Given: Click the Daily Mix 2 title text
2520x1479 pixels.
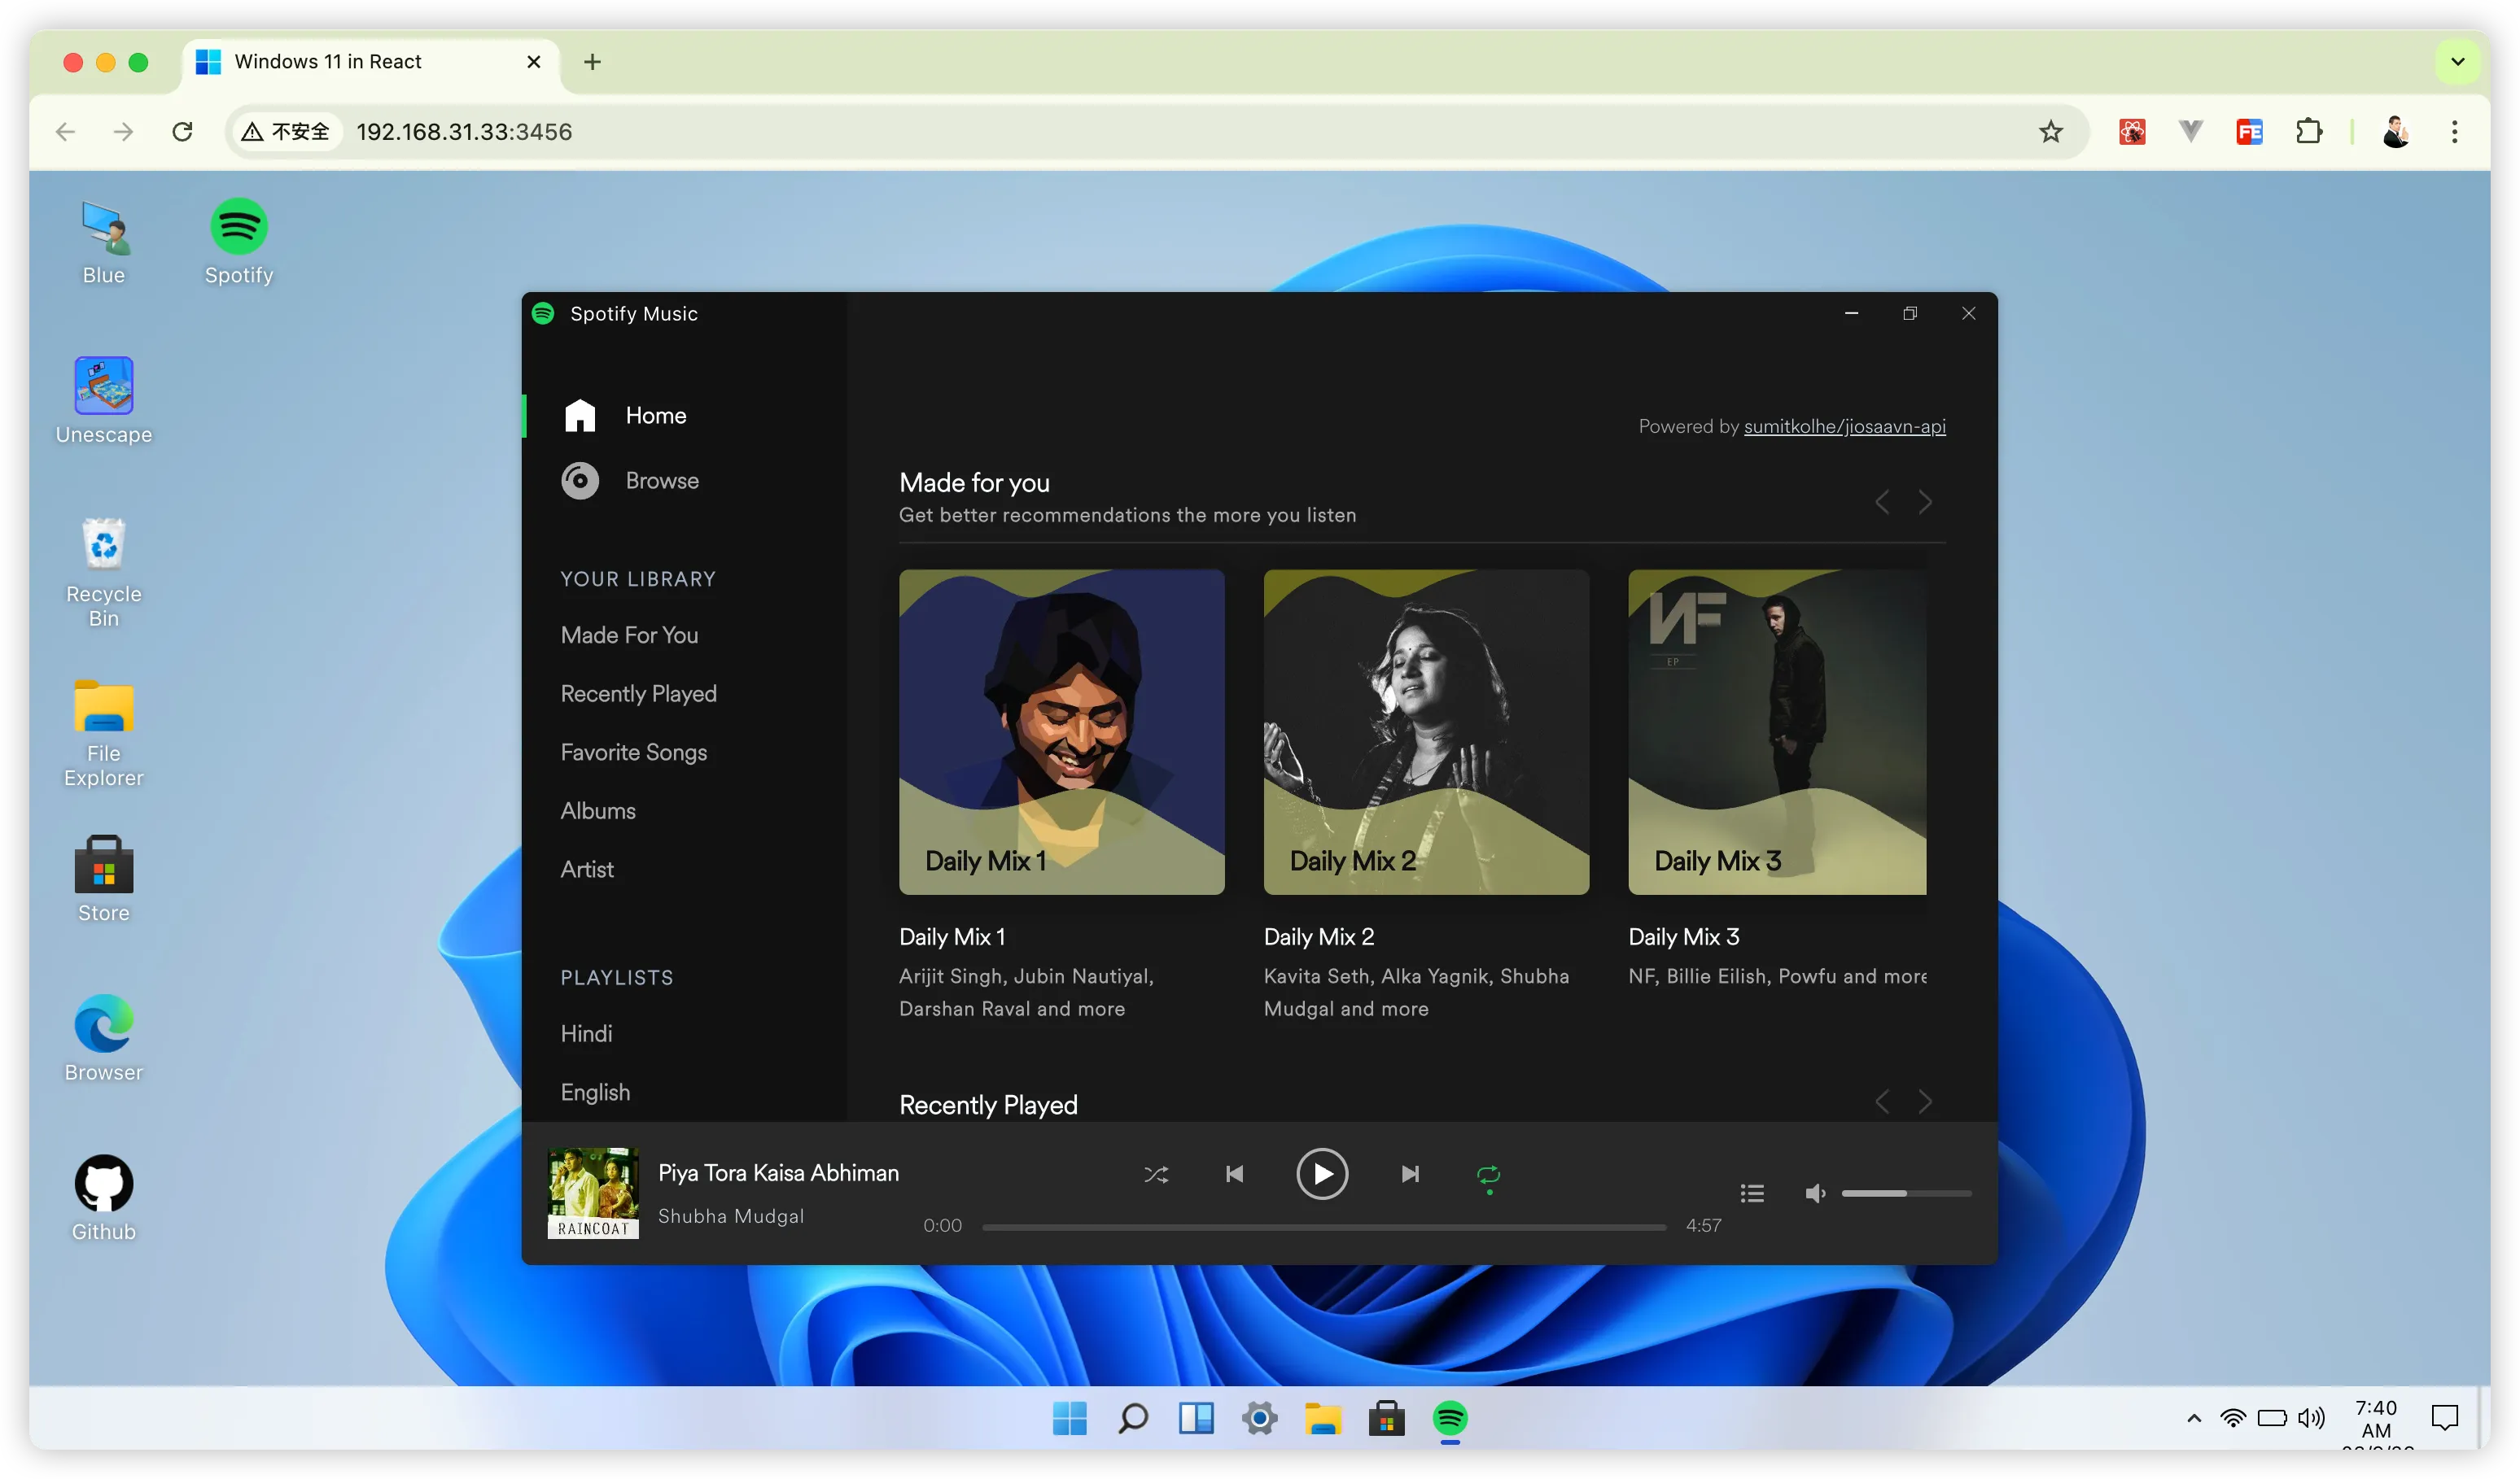Looking at the screenshot, I should pyautogui.click(x=1319, y=937).
